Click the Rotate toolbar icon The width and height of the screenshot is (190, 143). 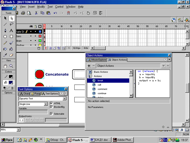pyautogui.click(x=88, y=13)
